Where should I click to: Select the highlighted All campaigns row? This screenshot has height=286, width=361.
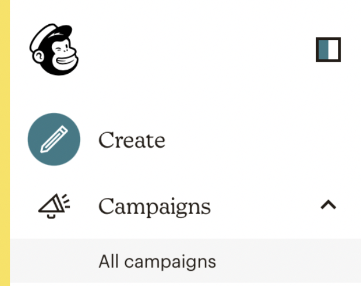[x=185, y=262]
